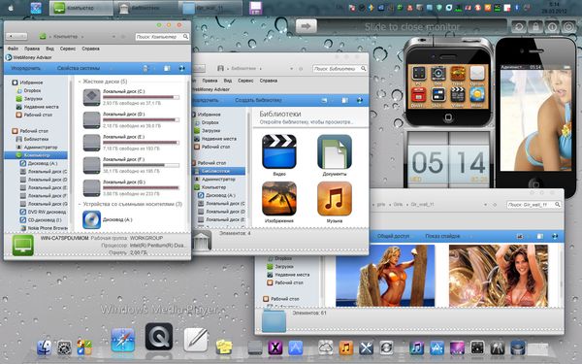Collapse Устройства со съемными носителями group
The image size is (582, 364).
coord(80,204)
